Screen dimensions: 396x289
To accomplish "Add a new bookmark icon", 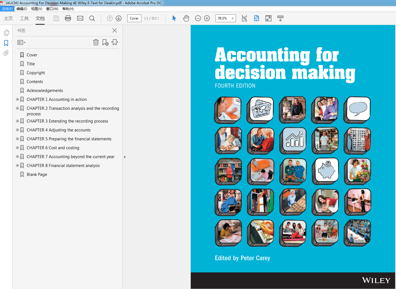I will 105,42.
